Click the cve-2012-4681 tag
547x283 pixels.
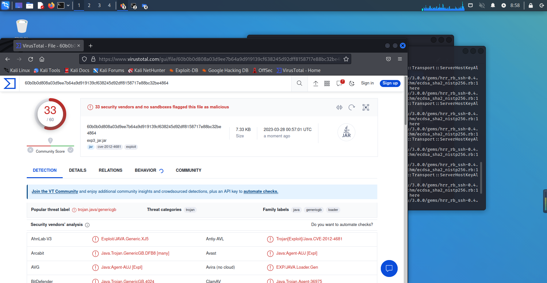[x=109, y=147]
